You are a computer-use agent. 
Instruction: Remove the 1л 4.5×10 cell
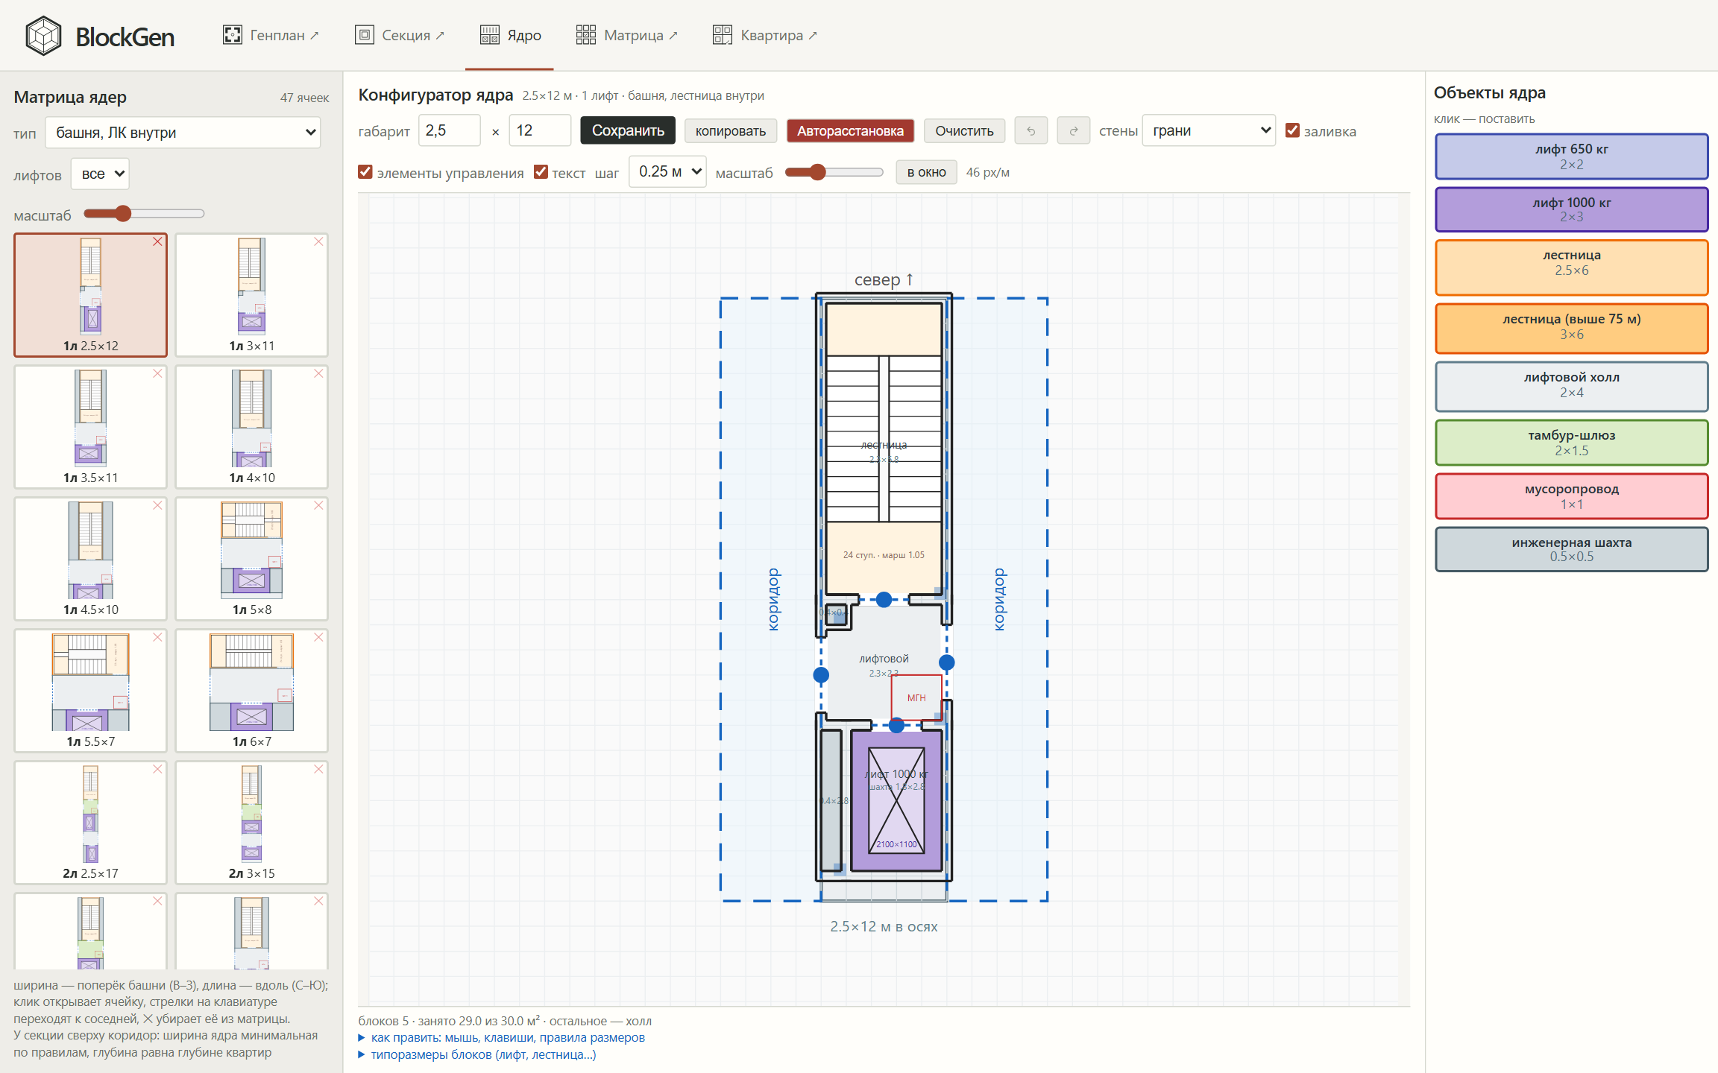click(x=157, y=506)
